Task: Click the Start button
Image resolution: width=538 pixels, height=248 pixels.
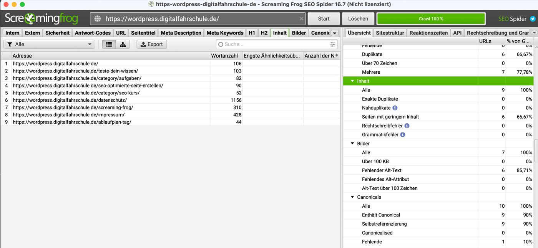Action: click(324, 18)
